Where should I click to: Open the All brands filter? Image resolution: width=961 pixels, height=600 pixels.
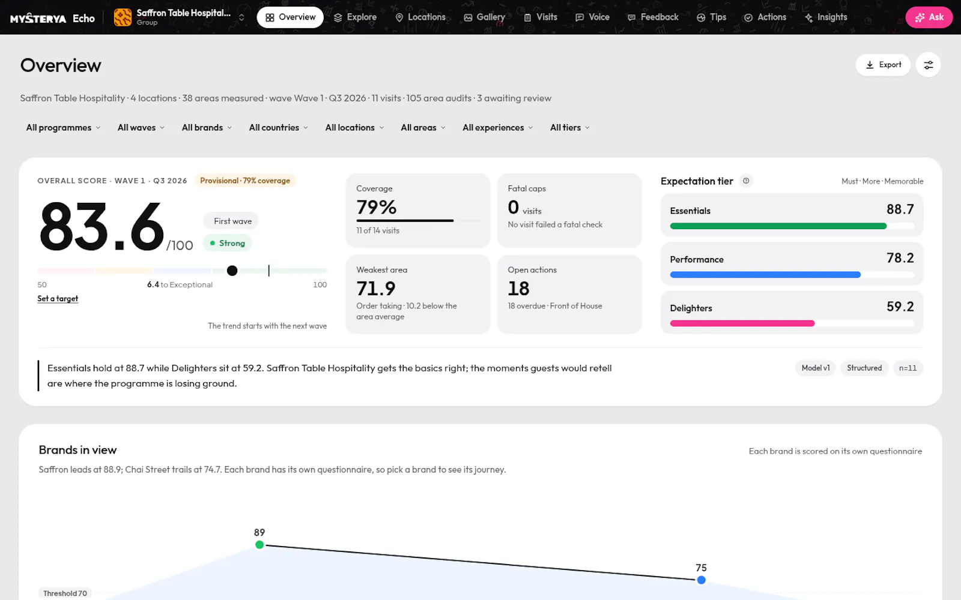coord(207,128)
